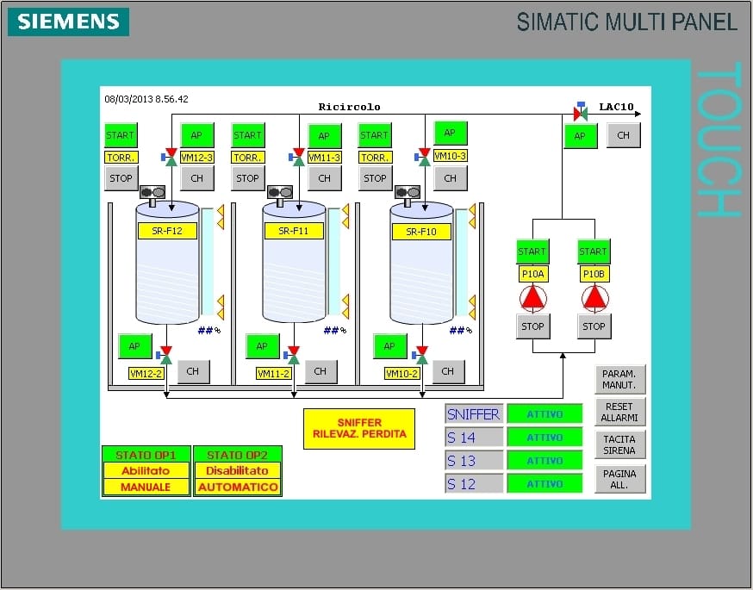Click the LAC10 line valve icon
This screenshot has height=590, width=753.
point(580,113)
